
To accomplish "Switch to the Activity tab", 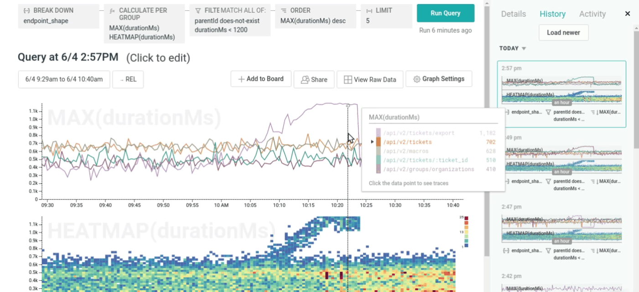I will [592, 14].
